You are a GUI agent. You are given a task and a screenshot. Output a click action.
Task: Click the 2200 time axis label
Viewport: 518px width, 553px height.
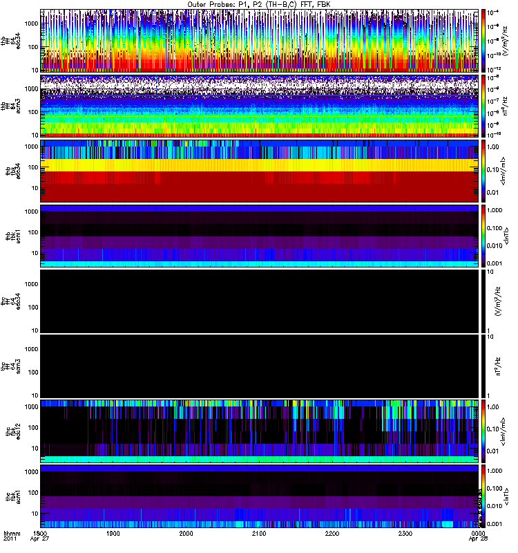(332, 533)
